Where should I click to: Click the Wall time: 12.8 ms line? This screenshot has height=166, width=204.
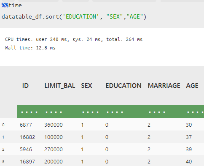click(30, 48)
